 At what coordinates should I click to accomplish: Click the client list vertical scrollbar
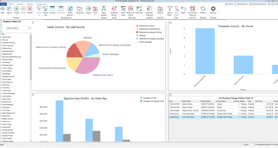tap(31, 58)
